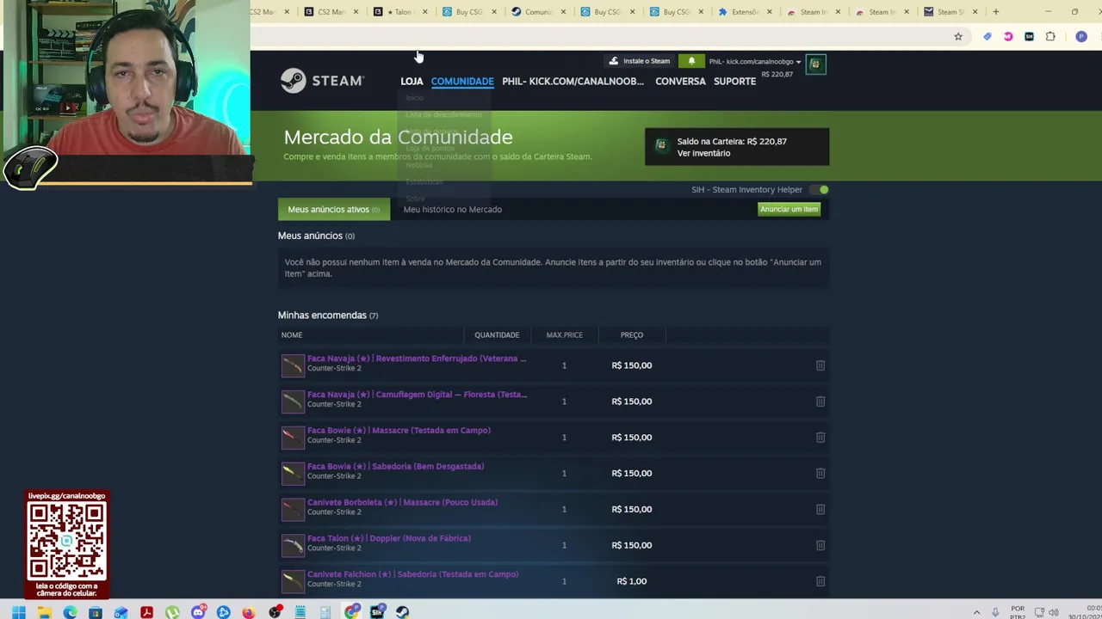Expand the PhiL account name dropdown

coord(754,62)
